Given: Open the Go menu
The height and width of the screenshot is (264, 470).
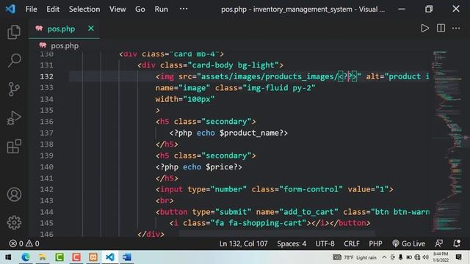Looking at the screenshot, I should click(x=140, y=9).
